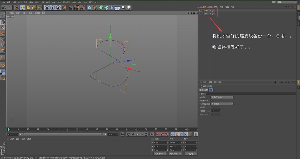Click the 应用 apply button
Screen dimensions: 300x159
(191, 154)
